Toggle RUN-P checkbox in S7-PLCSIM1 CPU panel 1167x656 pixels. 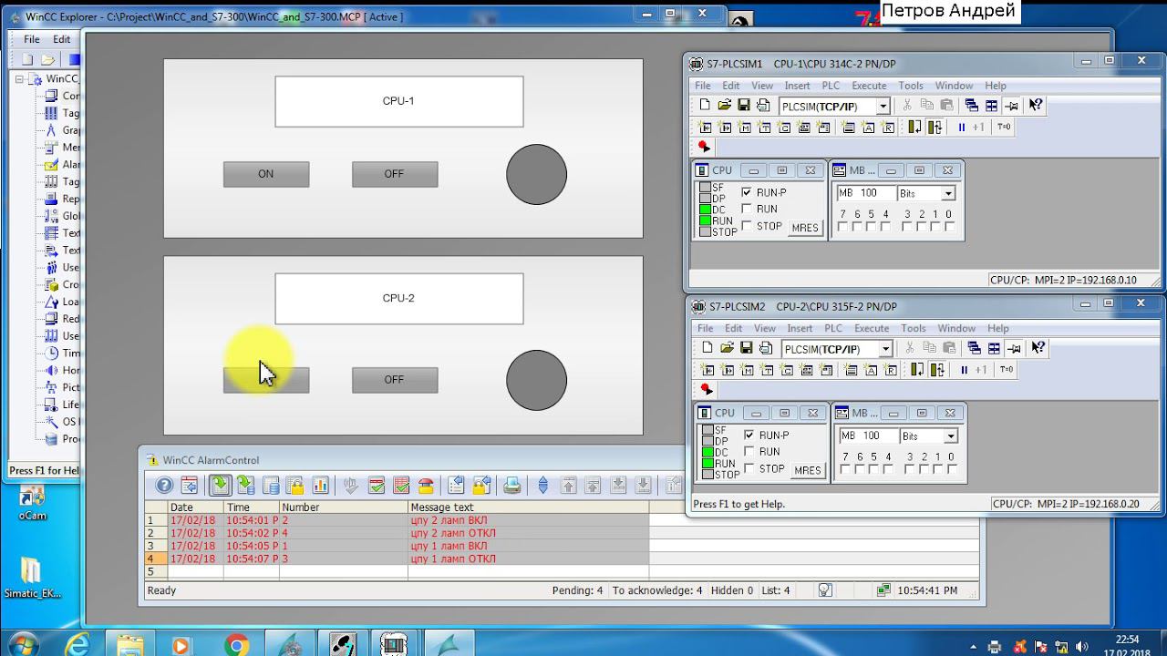(748, 192)
